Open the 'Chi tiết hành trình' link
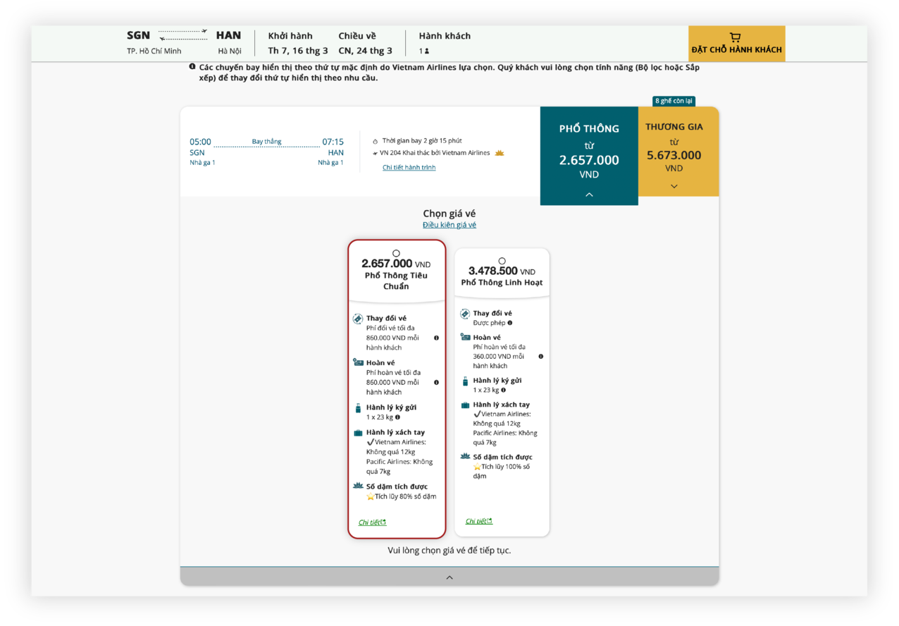 409,168
